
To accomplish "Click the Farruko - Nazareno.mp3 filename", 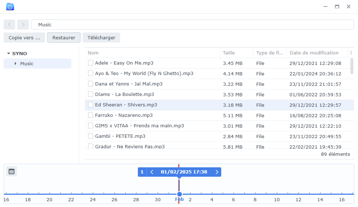I will (x=124, y=115).
